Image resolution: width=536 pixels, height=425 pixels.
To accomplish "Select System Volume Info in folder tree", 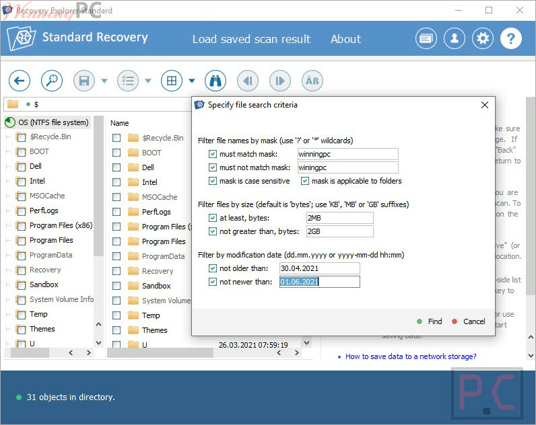I will coord(61,299).
